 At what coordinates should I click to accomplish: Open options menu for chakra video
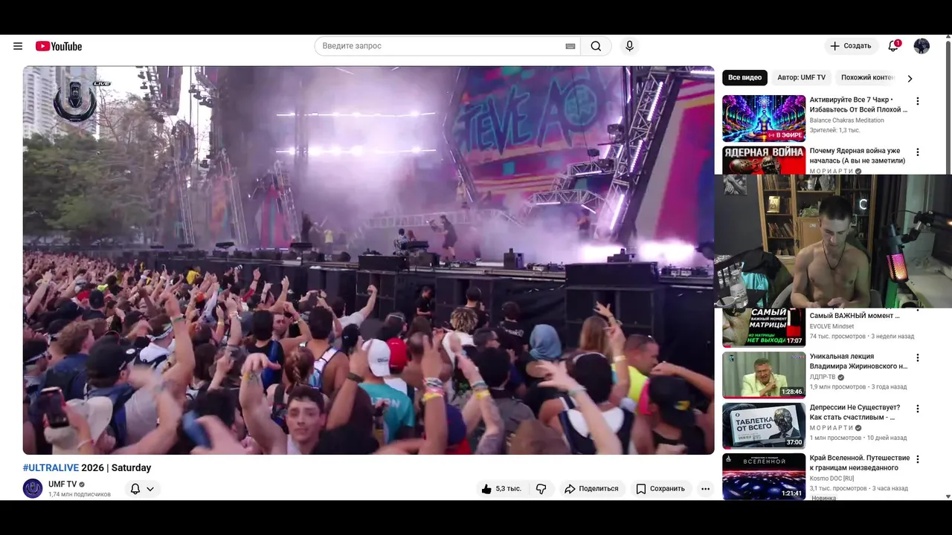point(917,101)
